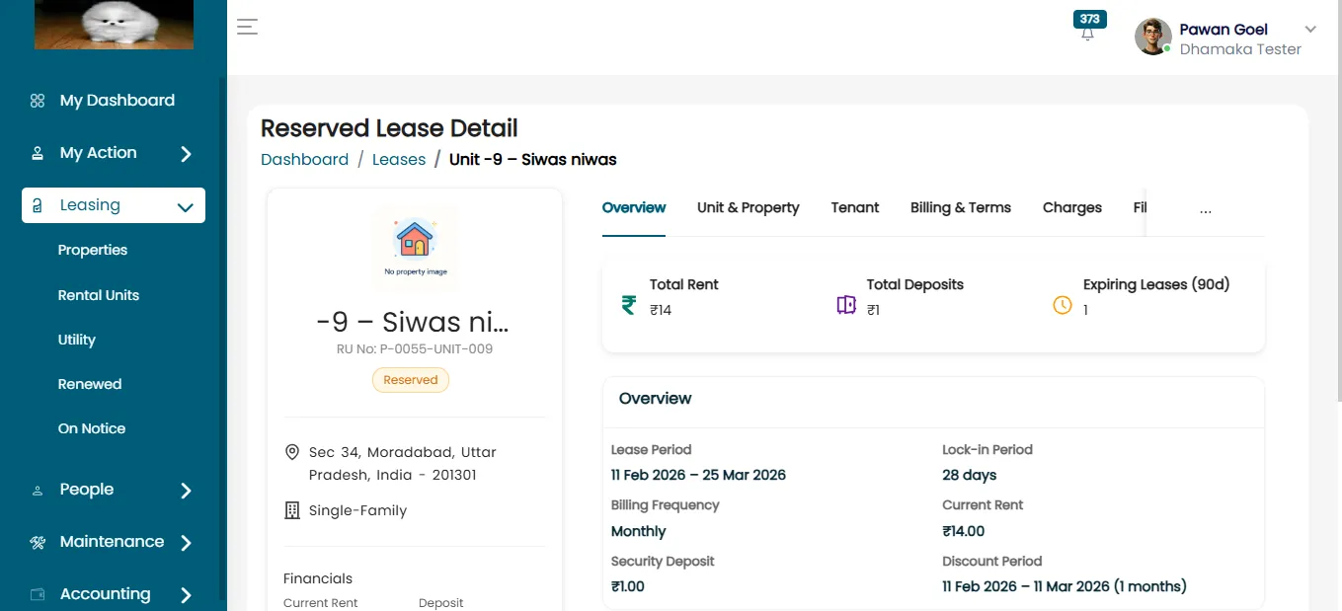Click the Accounting wallet icon

click(x=38, y=594)
